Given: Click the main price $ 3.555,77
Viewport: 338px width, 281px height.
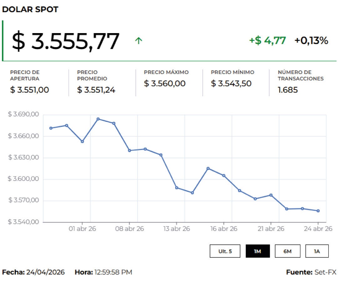Looking at the screenshot, I should [66, 41].
